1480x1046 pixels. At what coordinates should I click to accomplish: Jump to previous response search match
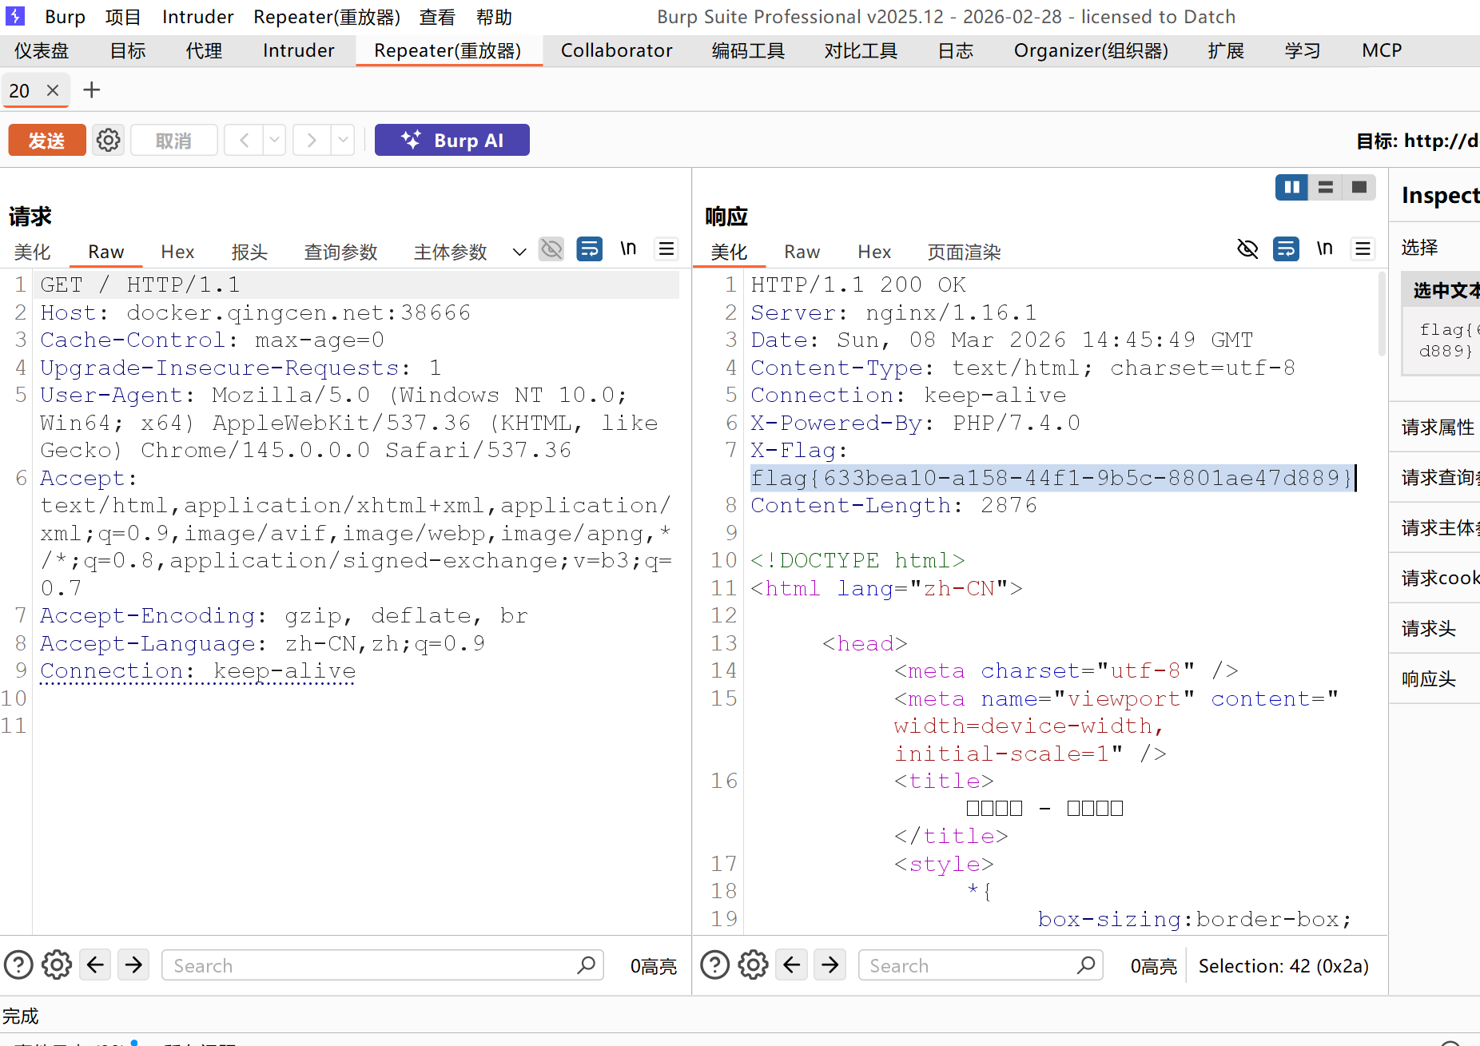click(x=792, y=965)
